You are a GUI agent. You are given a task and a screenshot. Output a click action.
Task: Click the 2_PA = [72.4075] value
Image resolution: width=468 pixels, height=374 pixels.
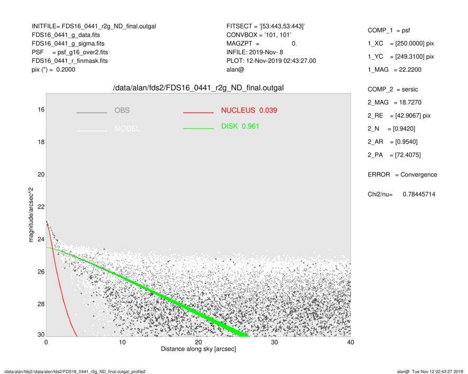394,155
